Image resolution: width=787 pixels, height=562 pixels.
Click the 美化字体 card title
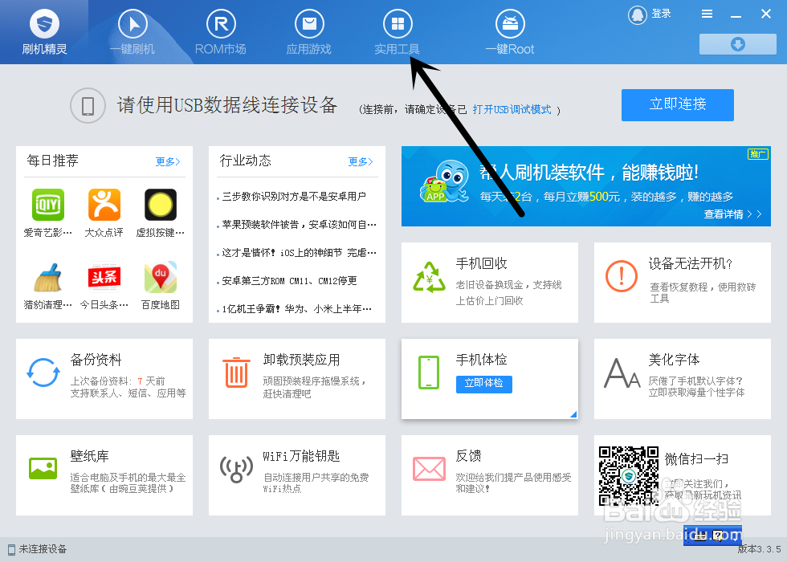click(x=674, y=360)
